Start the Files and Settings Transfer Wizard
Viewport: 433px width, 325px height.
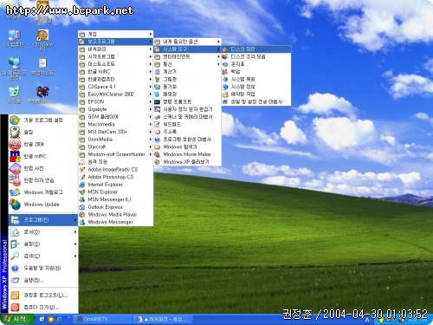[x=256, y=101]
